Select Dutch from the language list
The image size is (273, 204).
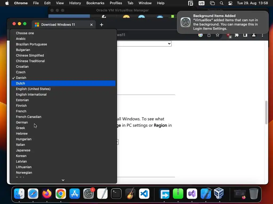63,83
